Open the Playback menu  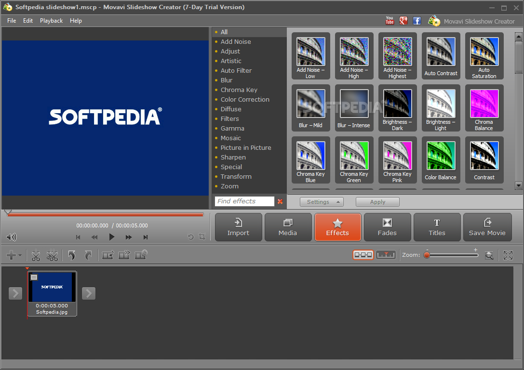(x=51, y=21)
